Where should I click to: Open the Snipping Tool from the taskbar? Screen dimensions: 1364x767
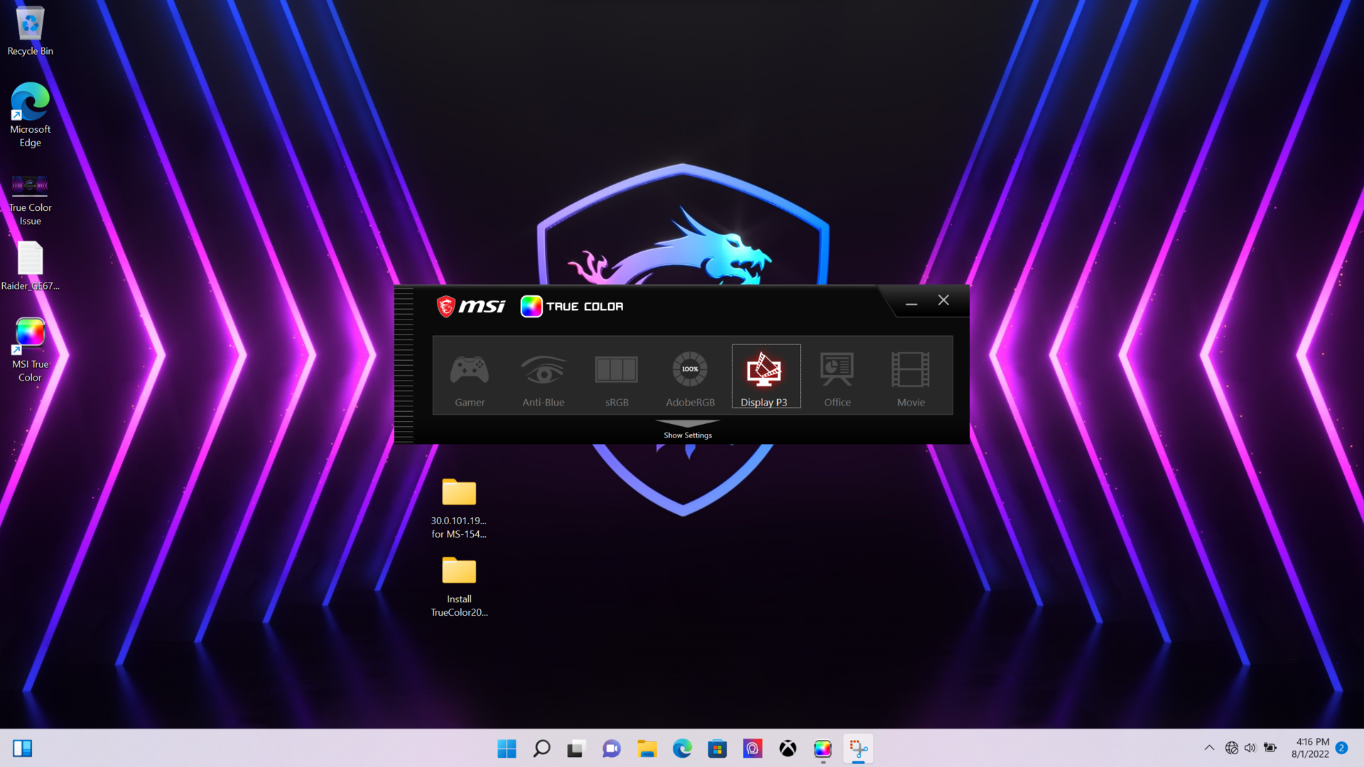[858, 748]
